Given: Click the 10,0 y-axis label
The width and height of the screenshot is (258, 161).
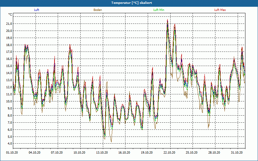Looking at the screenshot, I should pos(9,101).
